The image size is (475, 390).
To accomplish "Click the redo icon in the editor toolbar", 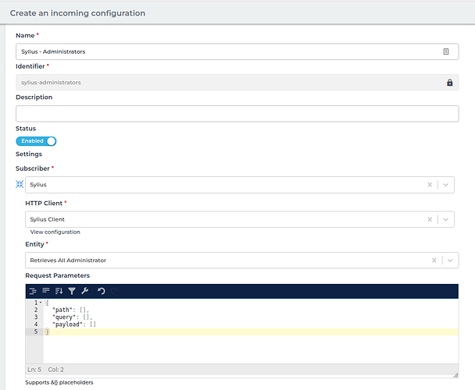I will pyautogui.click(x=114, y=291).
